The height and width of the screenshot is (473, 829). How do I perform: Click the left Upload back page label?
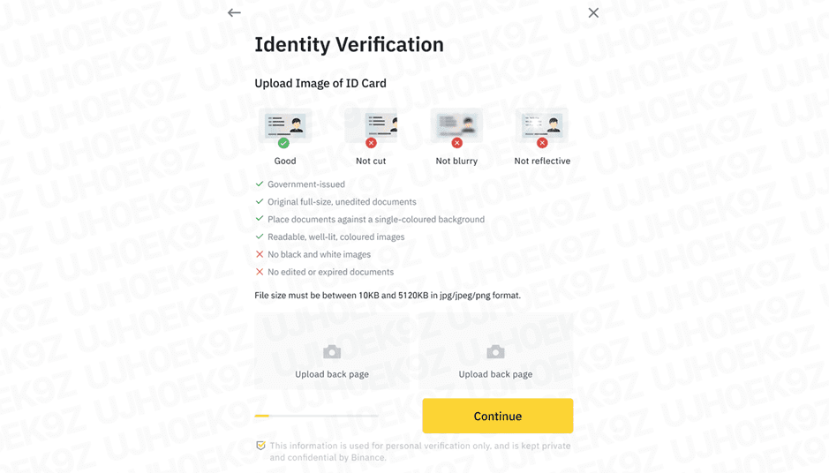(332, 374)
